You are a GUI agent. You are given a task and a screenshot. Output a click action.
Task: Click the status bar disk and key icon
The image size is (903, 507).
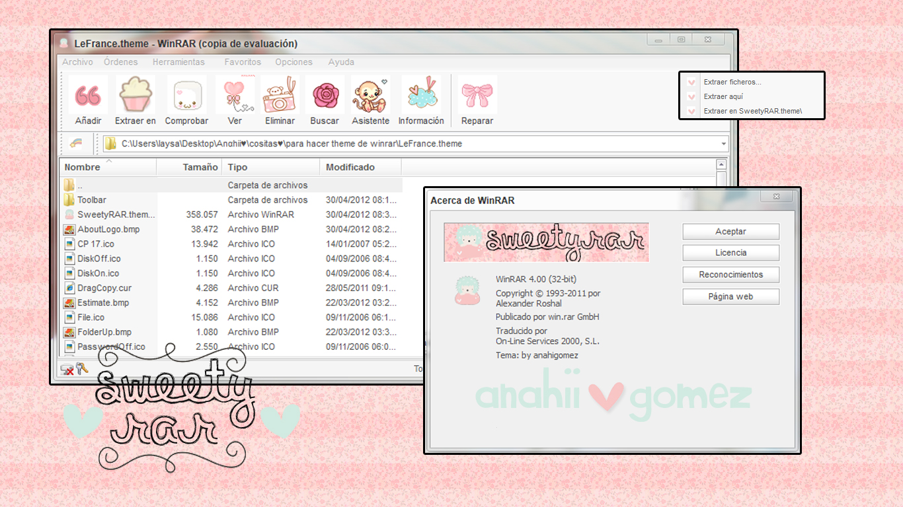pos(74,369)
